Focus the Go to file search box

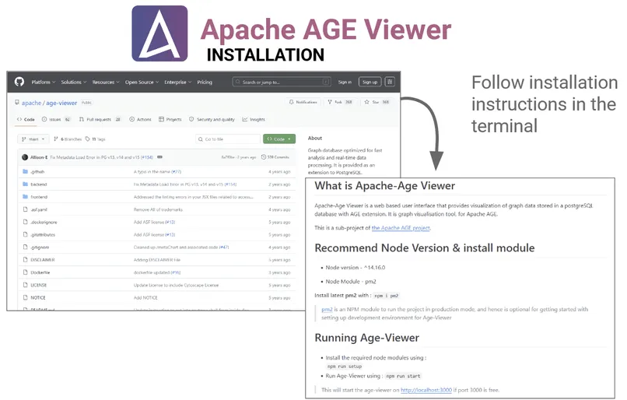click(x=227, y=139)
